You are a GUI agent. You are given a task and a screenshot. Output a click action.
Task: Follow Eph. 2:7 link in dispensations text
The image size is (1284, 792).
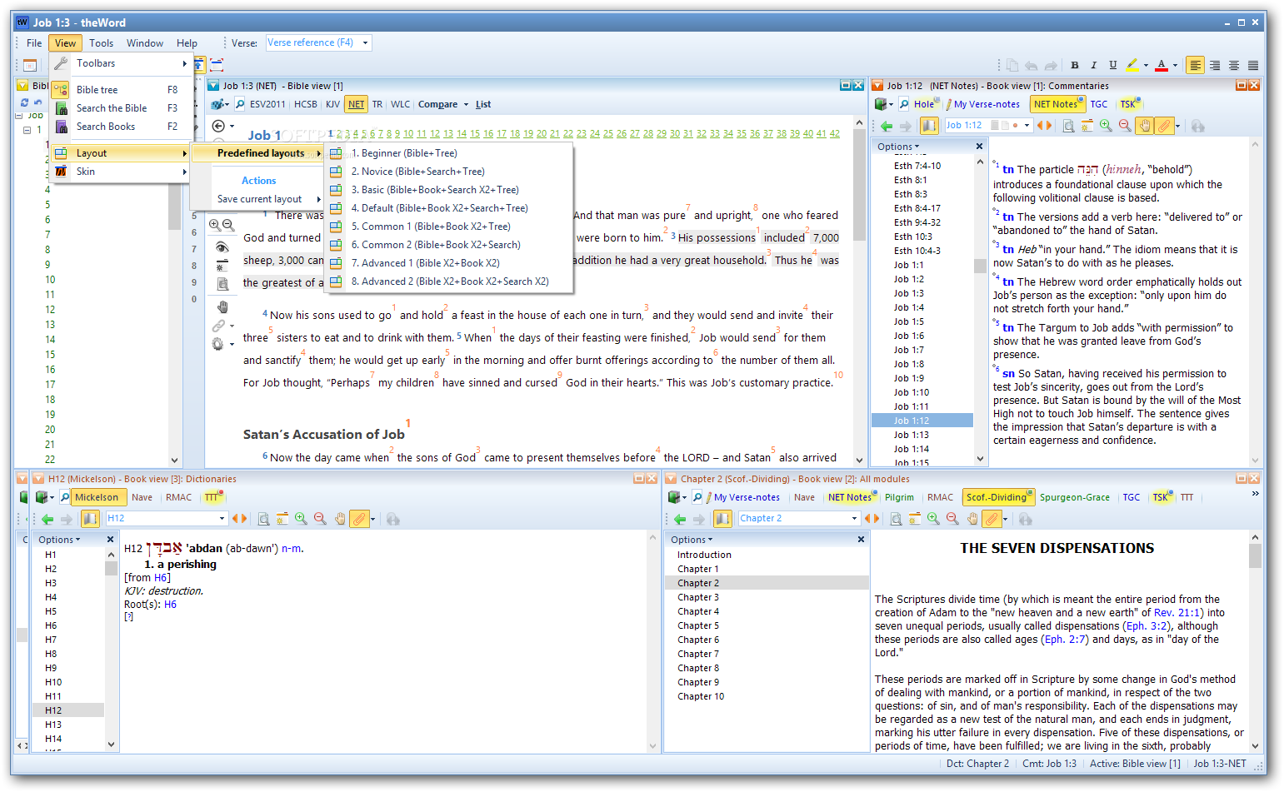click(1065, 639)
